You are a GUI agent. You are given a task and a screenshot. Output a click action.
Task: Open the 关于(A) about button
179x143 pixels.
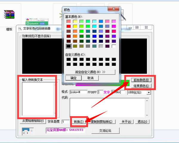coord(126,122)
